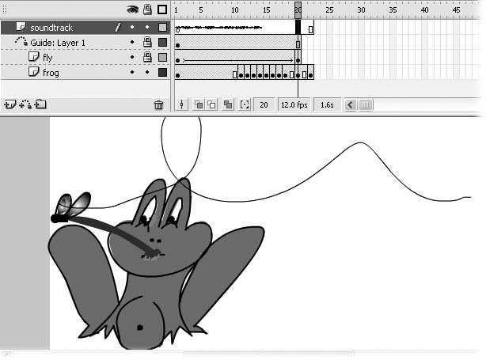Click the Insert Layer icon
486x360 pixels.
coord(9,104)
